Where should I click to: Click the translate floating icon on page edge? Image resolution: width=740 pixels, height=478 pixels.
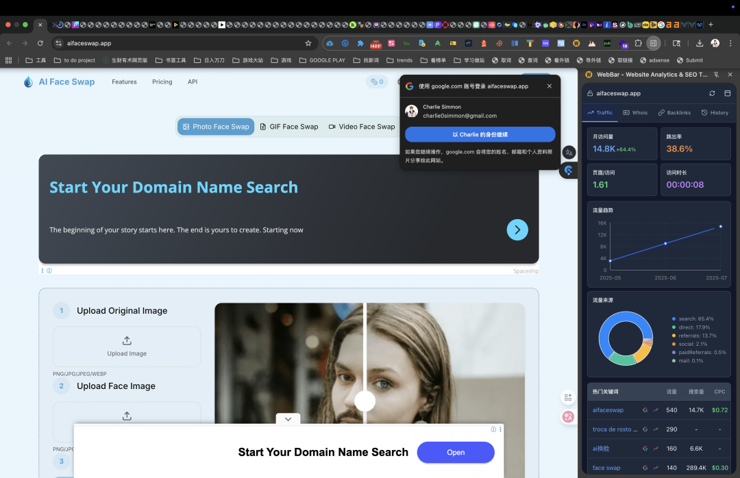point(569,153)
